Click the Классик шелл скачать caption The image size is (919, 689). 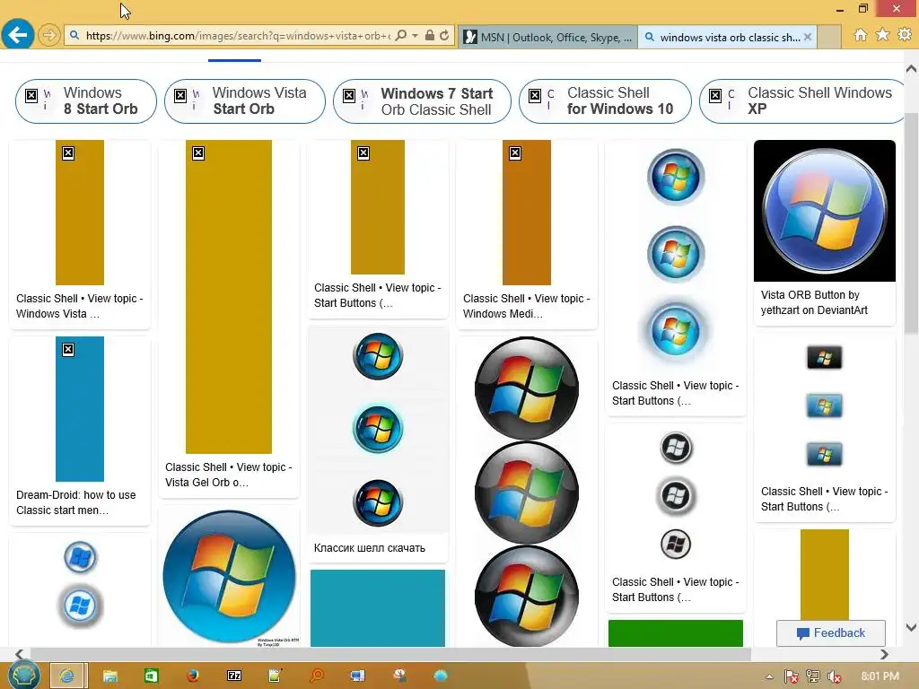(x=370, y=548)
